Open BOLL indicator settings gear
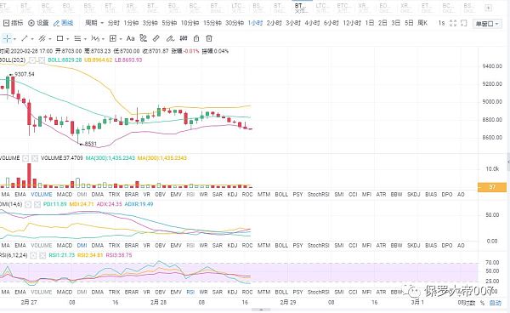 32,60
